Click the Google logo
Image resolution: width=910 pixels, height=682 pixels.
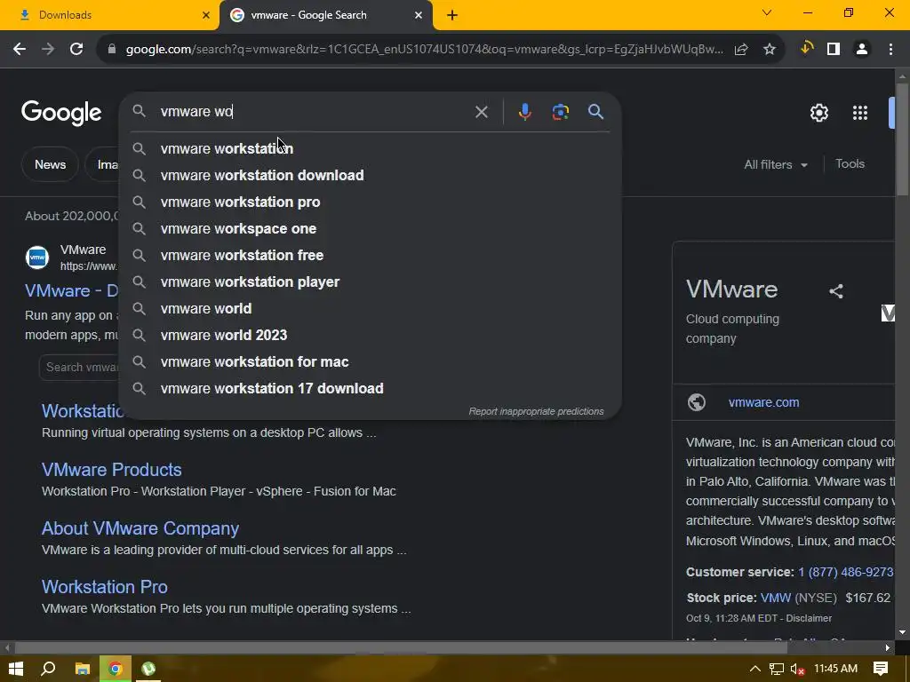(61, 113)
